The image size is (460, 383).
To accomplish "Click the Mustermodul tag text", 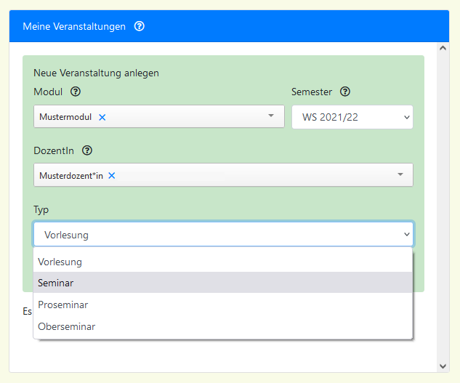I will 65,117.
